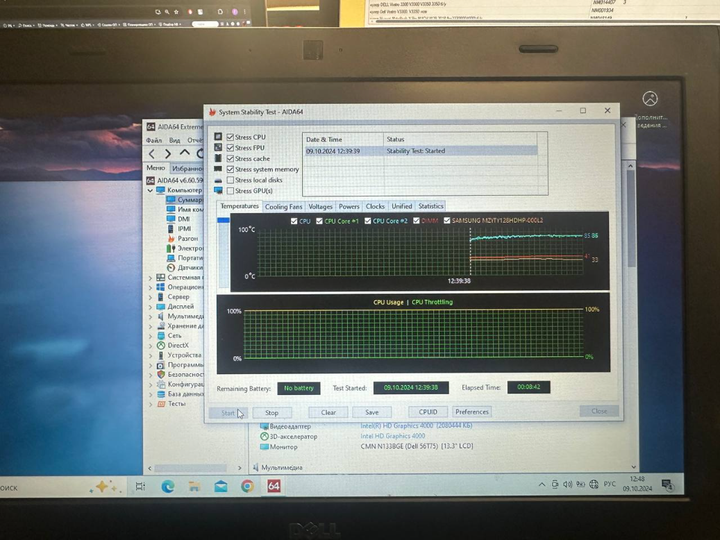Expand the Тесты node arrow
720x540 pixels.
pyautogui.click(x=150, y=404)
